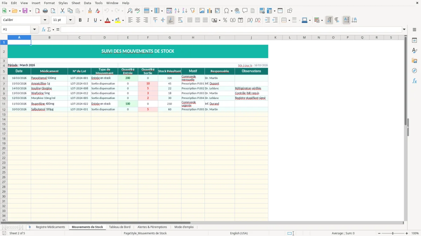Image resolution: width=421 pixels, height=236 pixels.
Task: Click the Increase Indent icon
Action: tap(267, 20)
